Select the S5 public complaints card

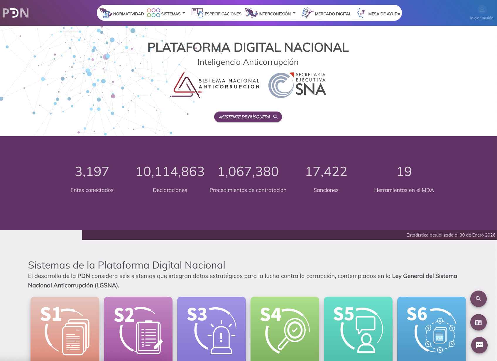[358, 329]
